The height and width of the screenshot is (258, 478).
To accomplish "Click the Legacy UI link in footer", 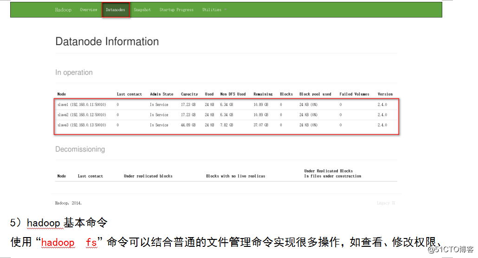I will coord(386,203).
